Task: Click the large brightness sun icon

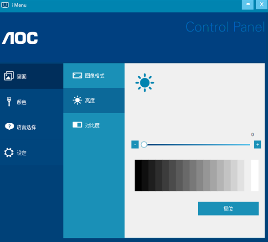Action: (145, 83)
